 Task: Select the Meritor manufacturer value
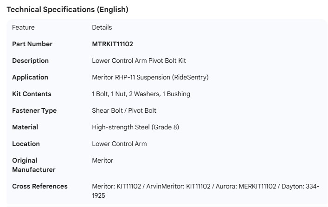coord(103,160)
